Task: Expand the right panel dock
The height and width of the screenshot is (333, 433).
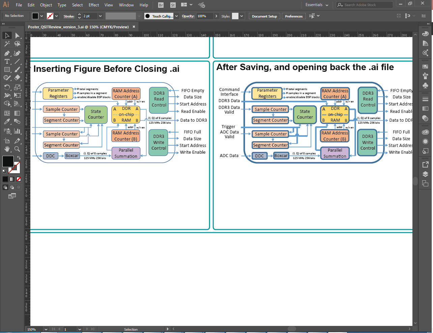Action: click(x=428, y=24)
